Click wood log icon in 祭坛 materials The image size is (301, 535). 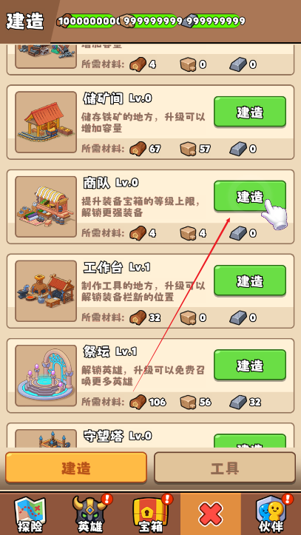point(138,402)
